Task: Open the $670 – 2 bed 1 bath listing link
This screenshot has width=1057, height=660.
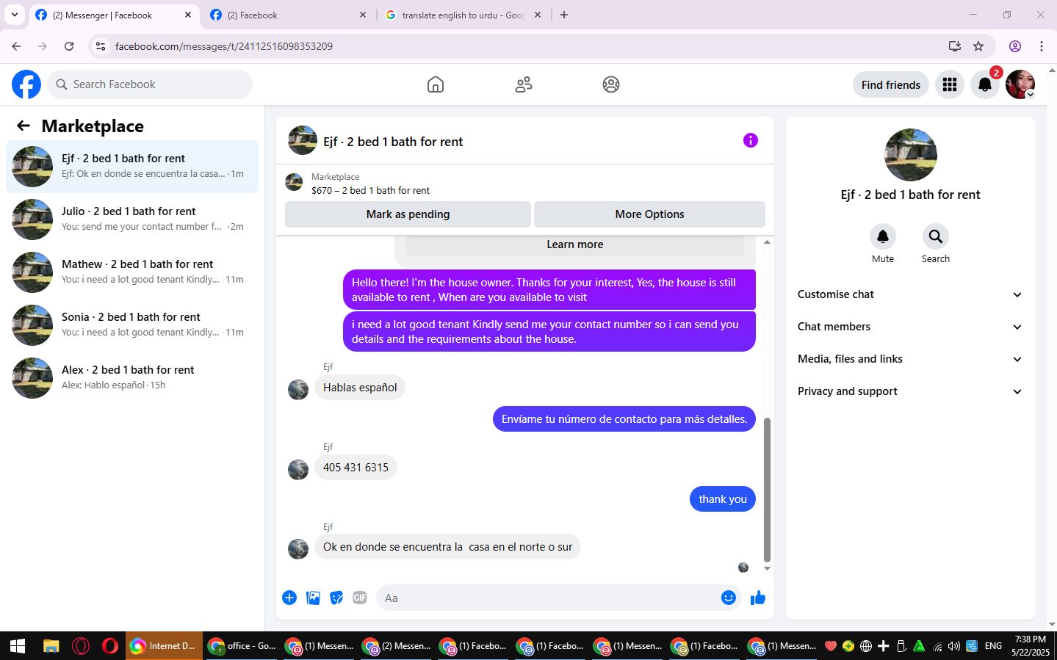Action: coord(370,190)
